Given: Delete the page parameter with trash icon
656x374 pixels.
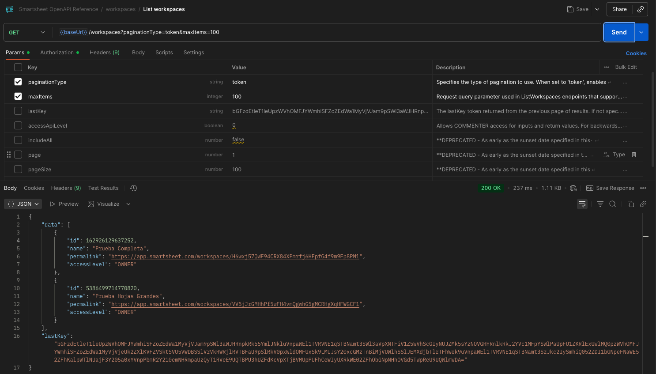Looking at the screenshot, I should [634, 155].
